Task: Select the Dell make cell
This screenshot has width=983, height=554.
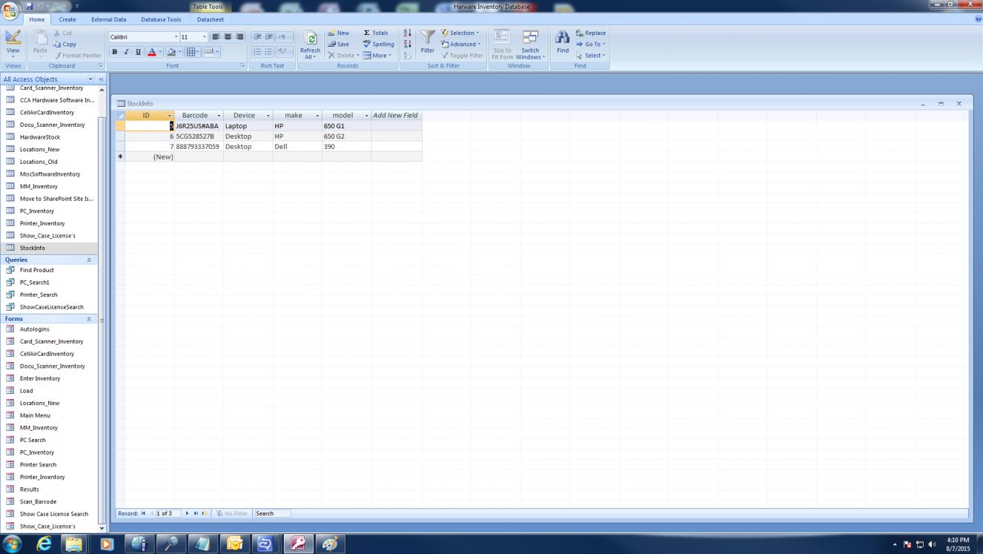Action: pos(297,147)
